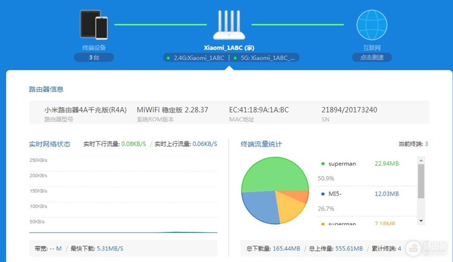Click total download value 165.44MB
The image size is (453, 262).
286,249
